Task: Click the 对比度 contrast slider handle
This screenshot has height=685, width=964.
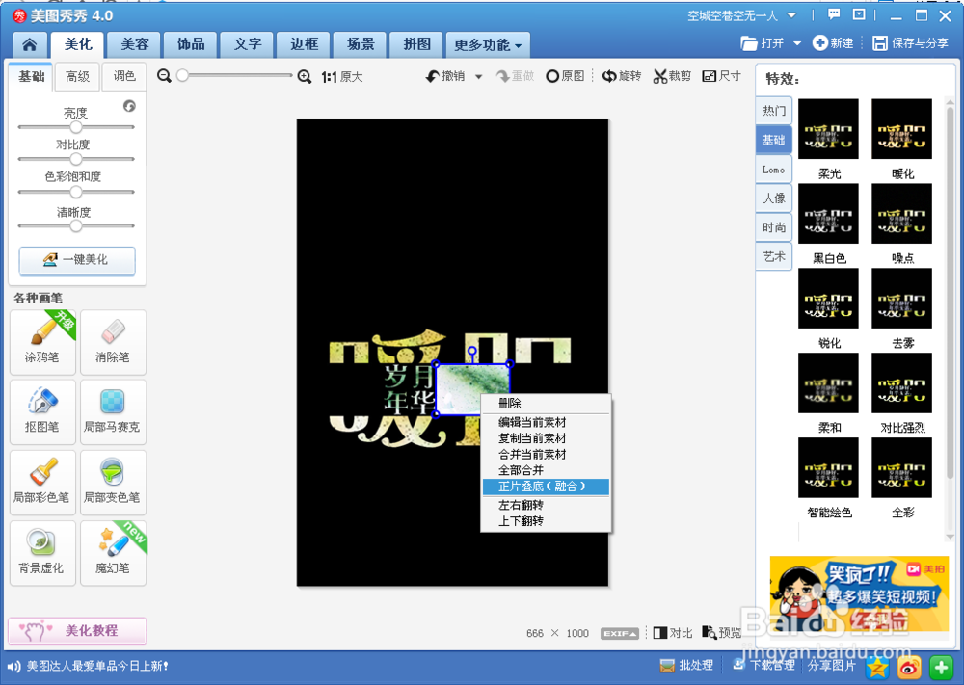Action: [76, 159]
